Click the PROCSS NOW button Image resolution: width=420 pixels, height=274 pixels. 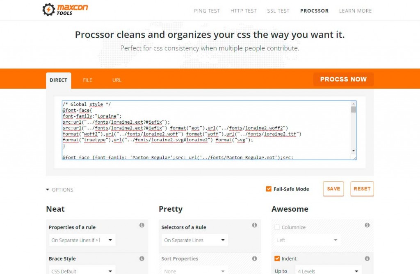(344, 79)
